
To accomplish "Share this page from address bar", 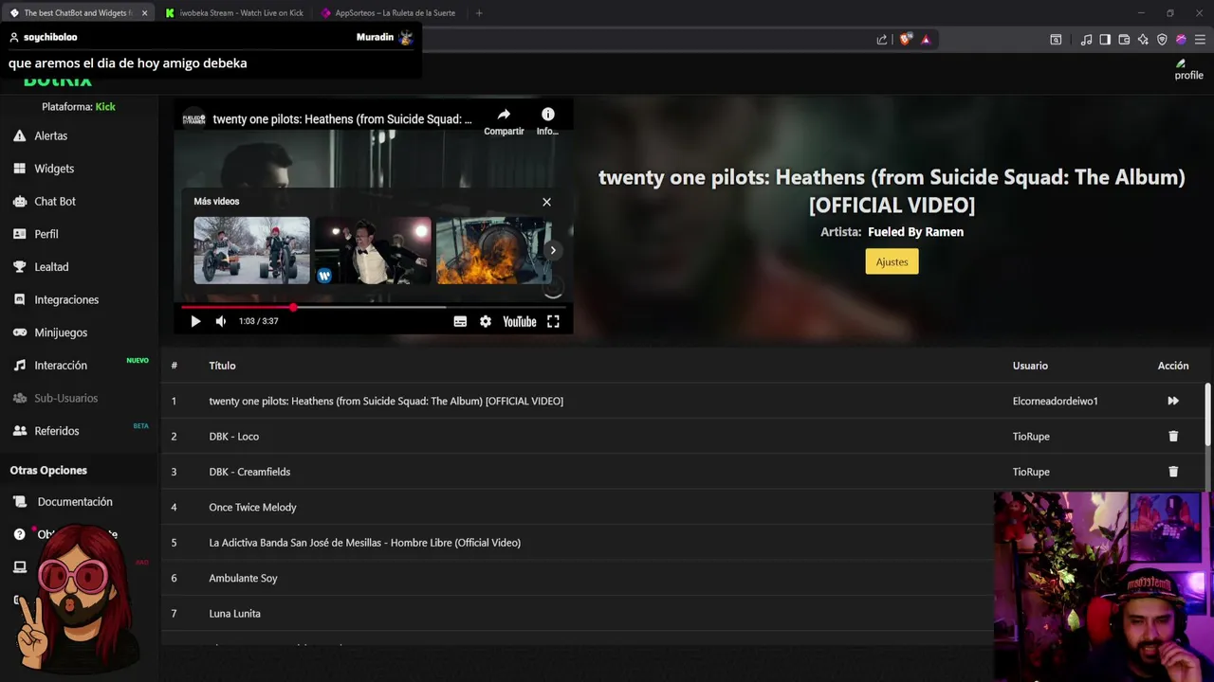I will pyautogui.click(x=882, y=40).
